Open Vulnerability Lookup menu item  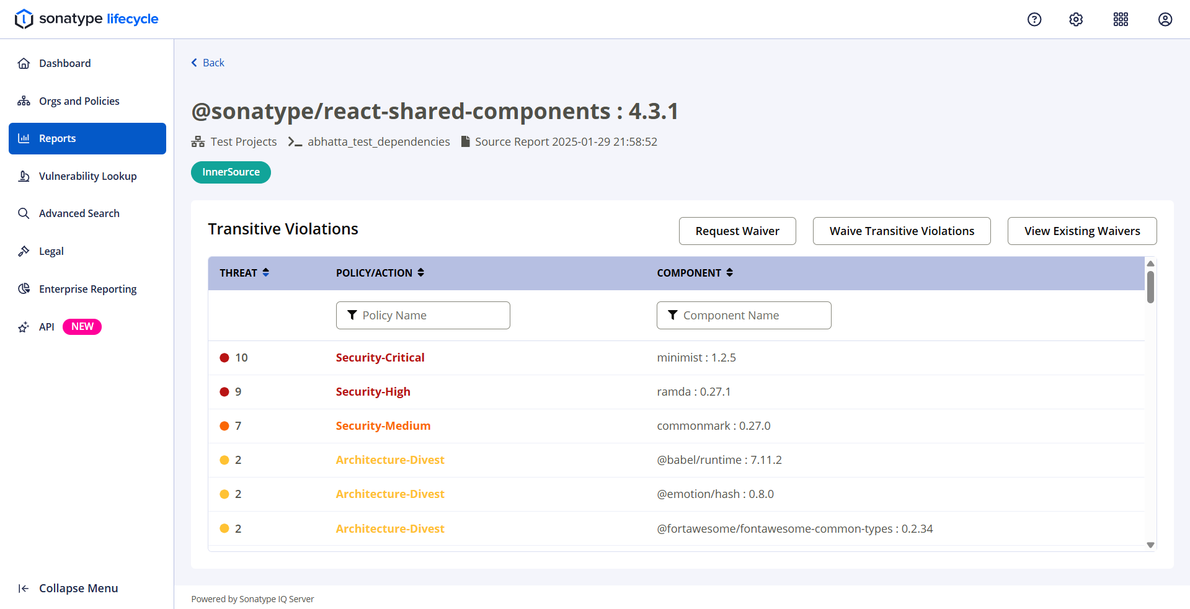pos(87,176)
